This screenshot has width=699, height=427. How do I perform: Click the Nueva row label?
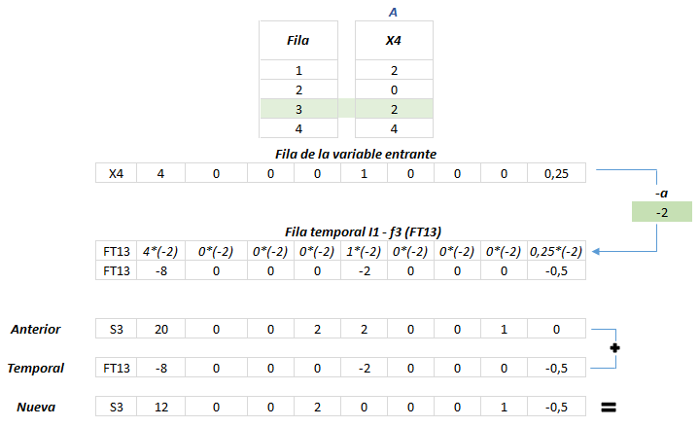click(x=36, y=407)
